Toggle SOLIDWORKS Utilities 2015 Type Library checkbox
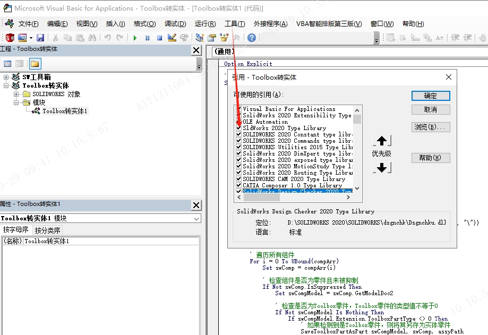 pyautogui.click(x=239, y=147)
